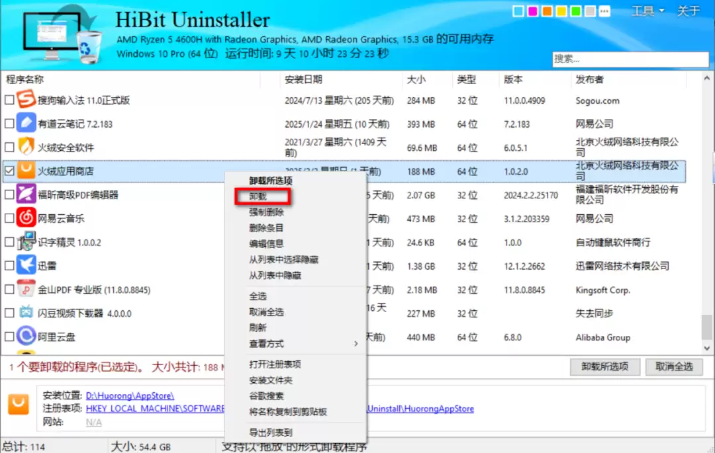Click the 火绒应用商店 orange icon in list
This screenshot has height=453, width=715.
tap(26, 170)
